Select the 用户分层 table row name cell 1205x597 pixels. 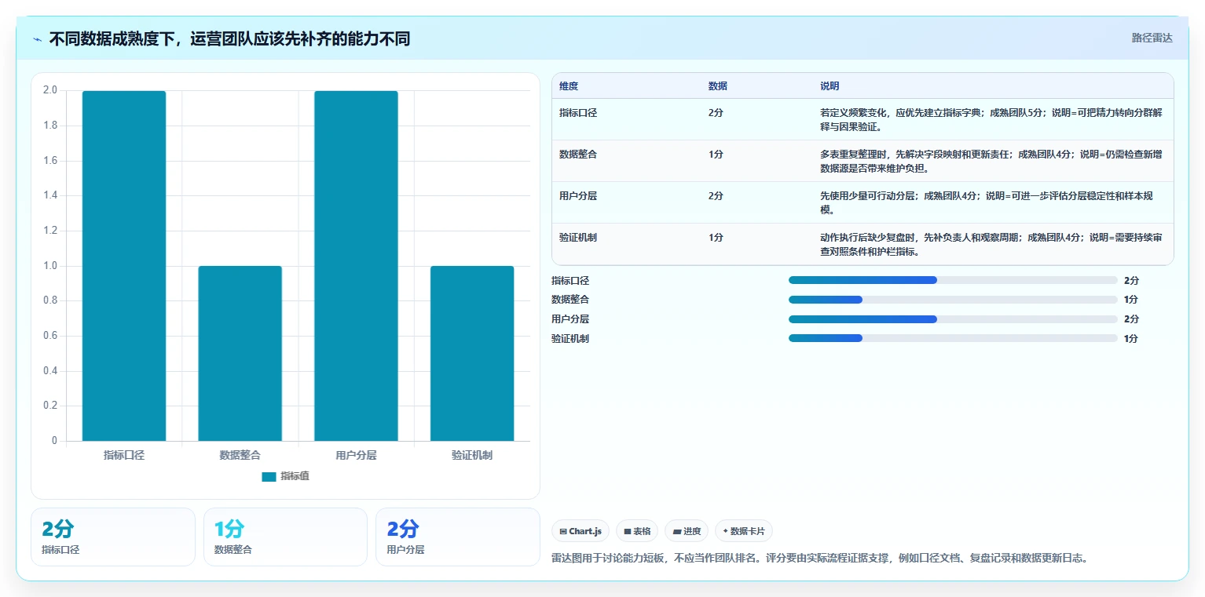578,196
